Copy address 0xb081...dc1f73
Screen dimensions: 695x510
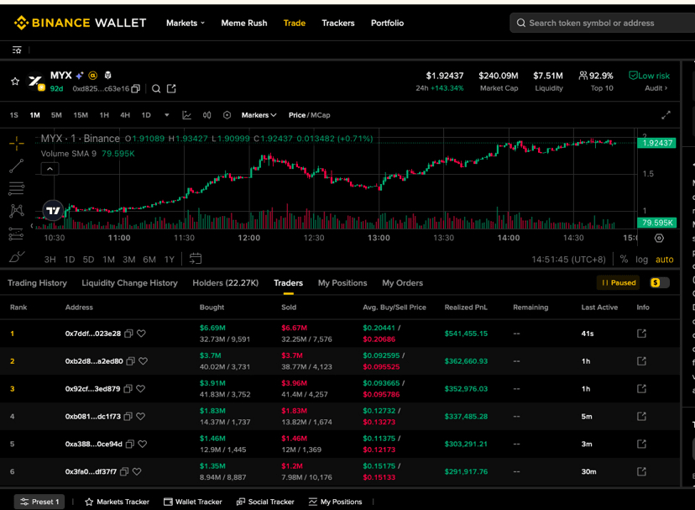coord(128,417)
